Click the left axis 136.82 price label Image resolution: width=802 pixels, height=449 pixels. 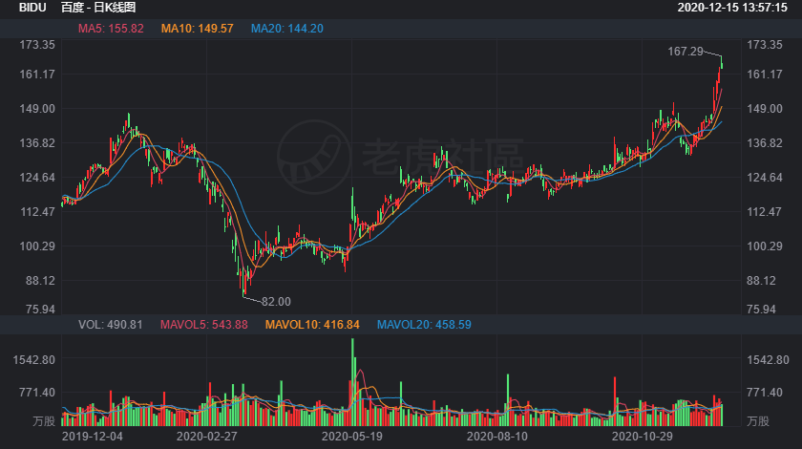click(x=37, y=143)
